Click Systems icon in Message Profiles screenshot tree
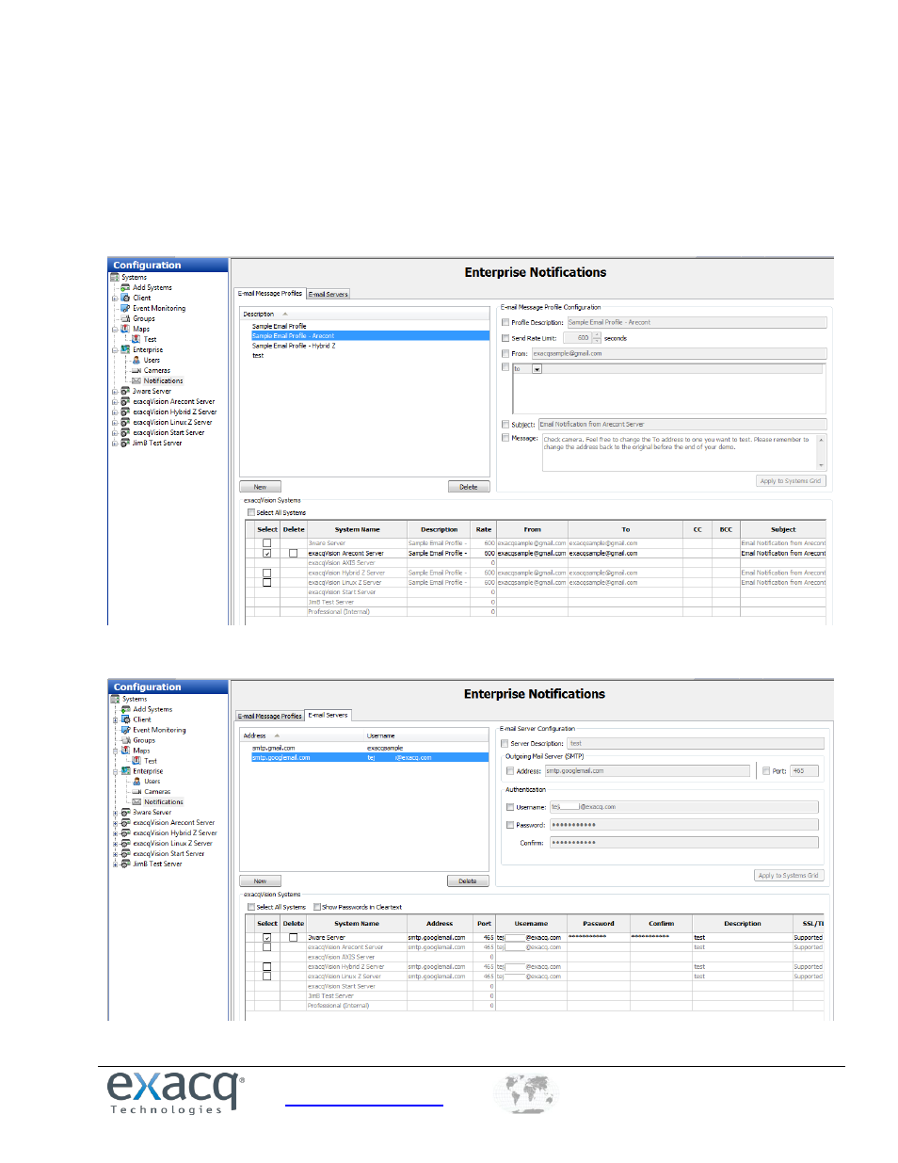The width and height of the screenshot is (898, 1163). tap(115, 277)
